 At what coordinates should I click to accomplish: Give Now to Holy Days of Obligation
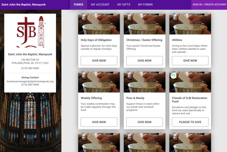click(99, 61)
